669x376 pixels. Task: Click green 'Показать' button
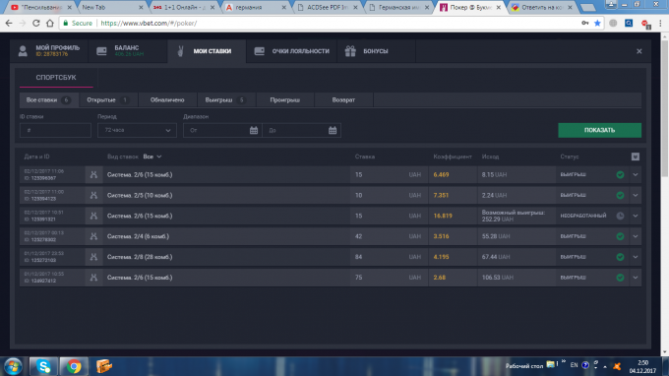coord(599,130)
